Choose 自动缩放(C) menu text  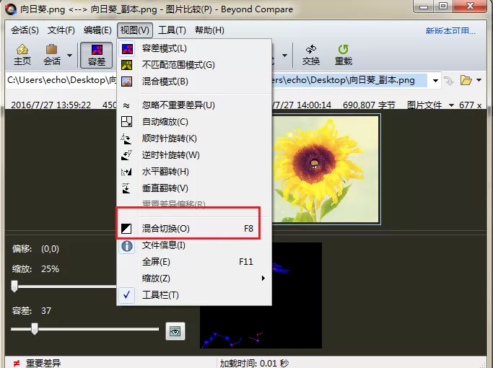165,122
